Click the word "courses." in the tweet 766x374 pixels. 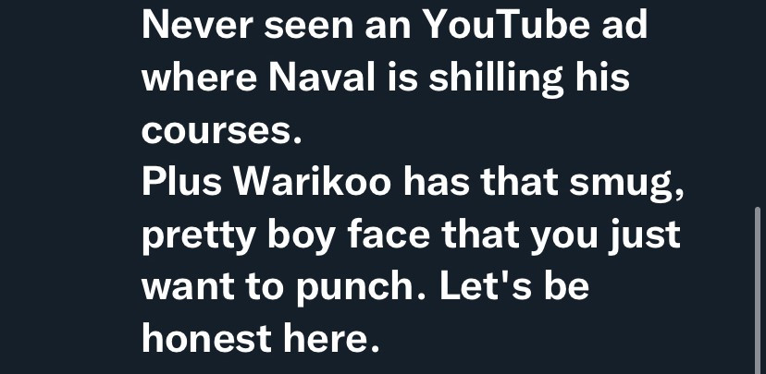point(222,131)
